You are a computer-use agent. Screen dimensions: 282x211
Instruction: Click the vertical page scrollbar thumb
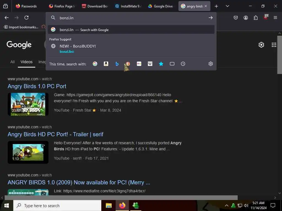pyautogui.click(x=280, y=55)
